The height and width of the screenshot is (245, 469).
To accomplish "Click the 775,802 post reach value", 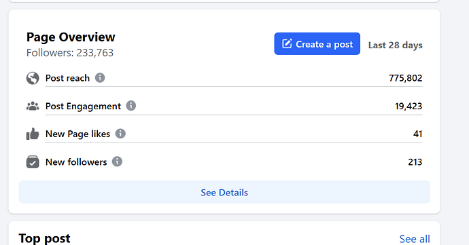I will click(406, 78).
